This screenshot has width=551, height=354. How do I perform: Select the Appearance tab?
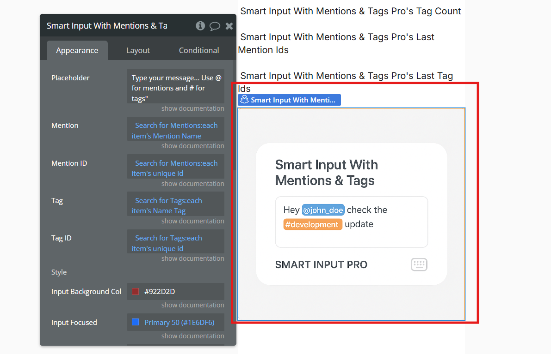tap(77, 50)
